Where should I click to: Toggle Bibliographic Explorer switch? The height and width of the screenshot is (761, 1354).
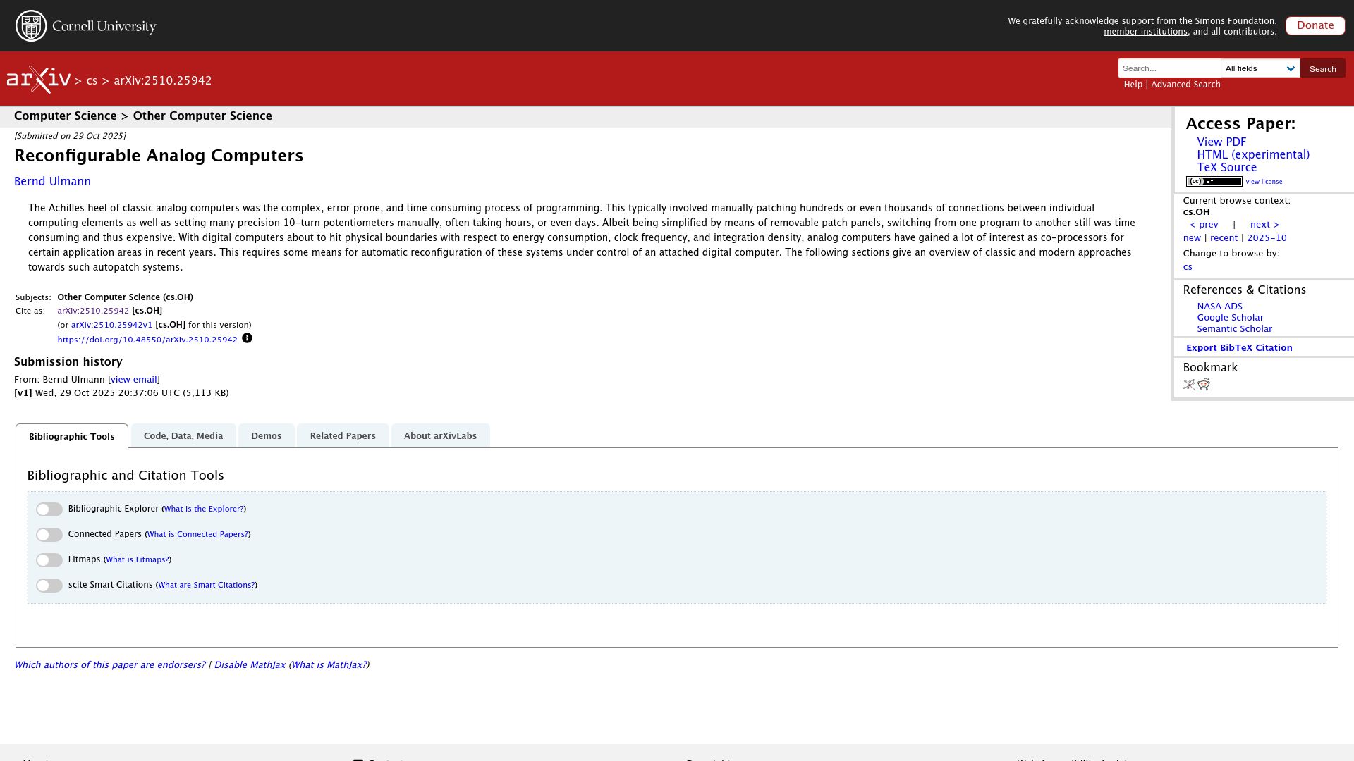[49, 509]
